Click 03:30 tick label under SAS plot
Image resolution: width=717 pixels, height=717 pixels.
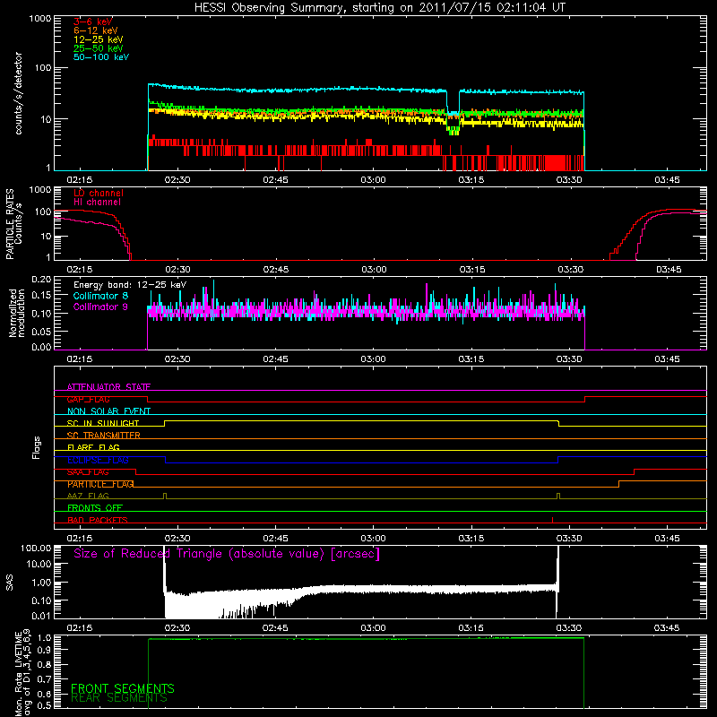pos(569,628)
